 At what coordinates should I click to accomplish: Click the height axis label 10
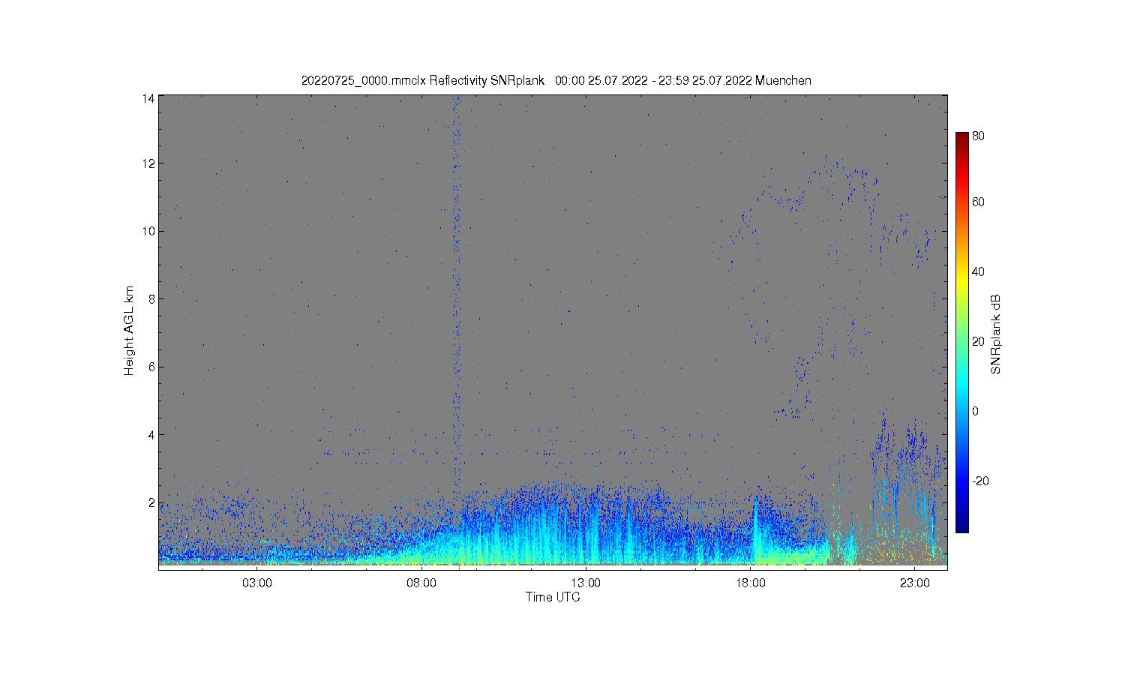tap(149, 231)
